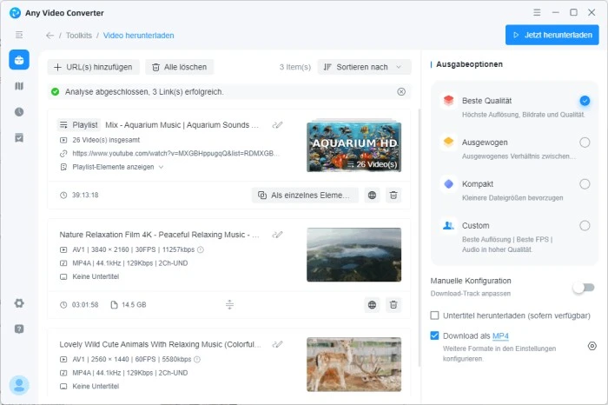Open the settings gear in sidebar
The image size is (608, 405).
tap(19, 303)
